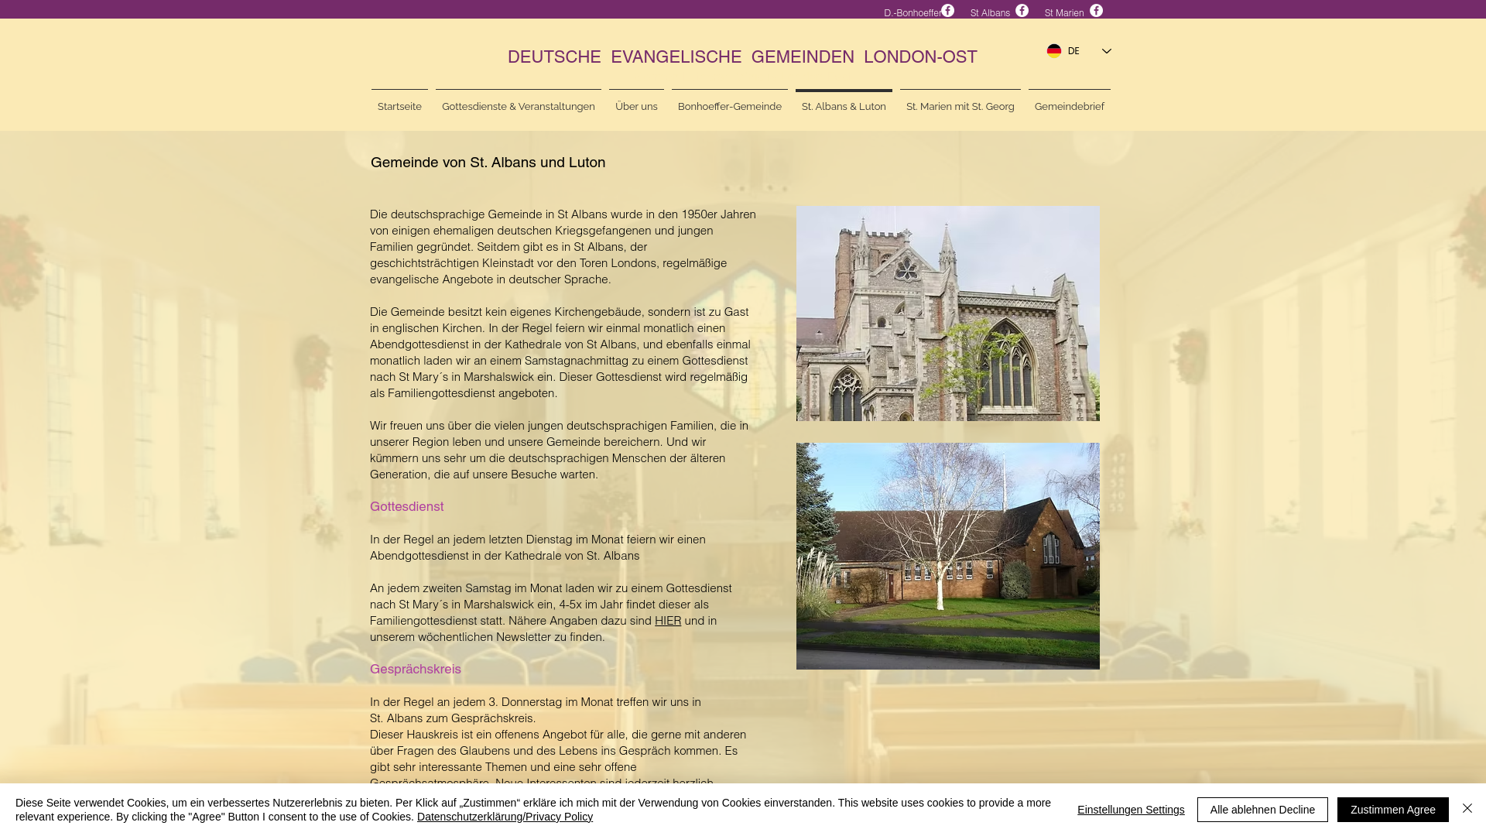Click the HIER link
Screen dimensions: 1486x836
pyautogui.click(x=668, y=621)
